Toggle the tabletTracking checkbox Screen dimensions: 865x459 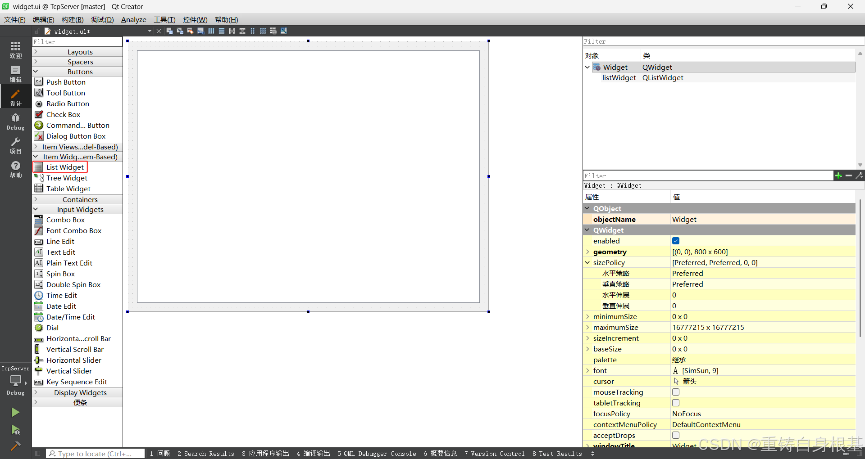(676, 403)
